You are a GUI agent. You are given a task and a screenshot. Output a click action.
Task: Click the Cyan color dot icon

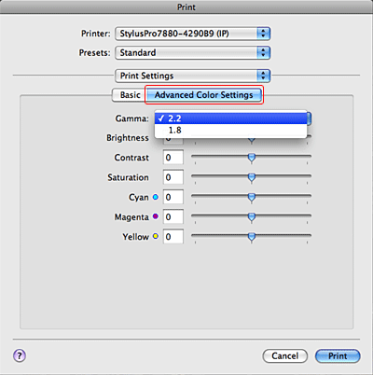[156, 197]
